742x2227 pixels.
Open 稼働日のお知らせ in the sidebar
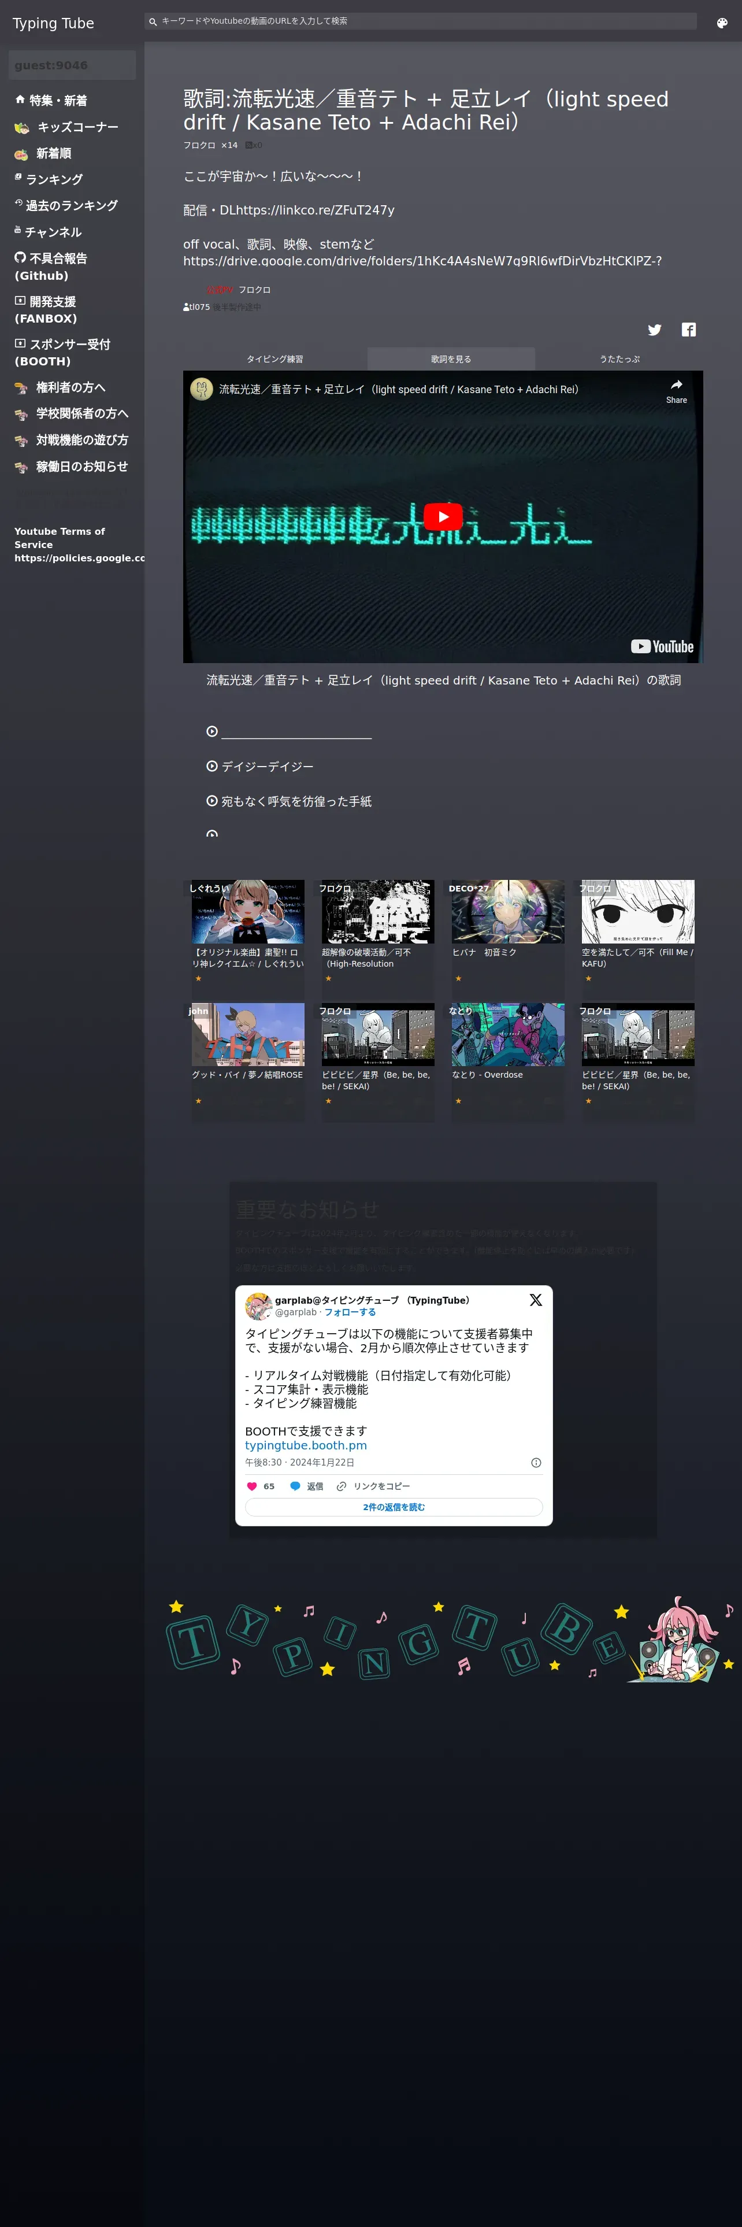click(x=72, y=467)
